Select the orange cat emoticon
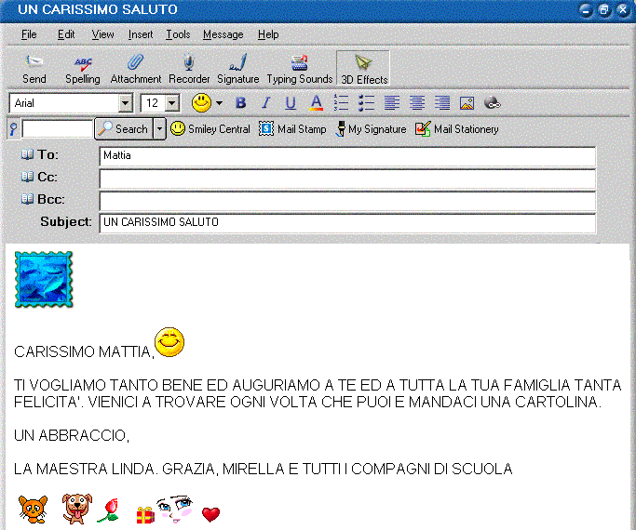The width and height of the screenshot is (636, 530). (x=34, y=509)
